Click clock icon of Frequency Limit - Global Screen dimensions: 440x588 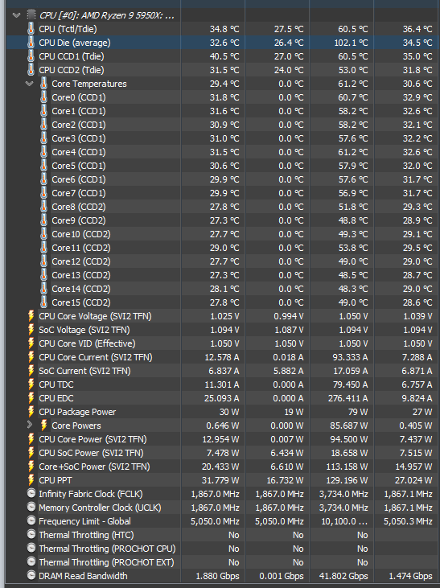(31, 521)
